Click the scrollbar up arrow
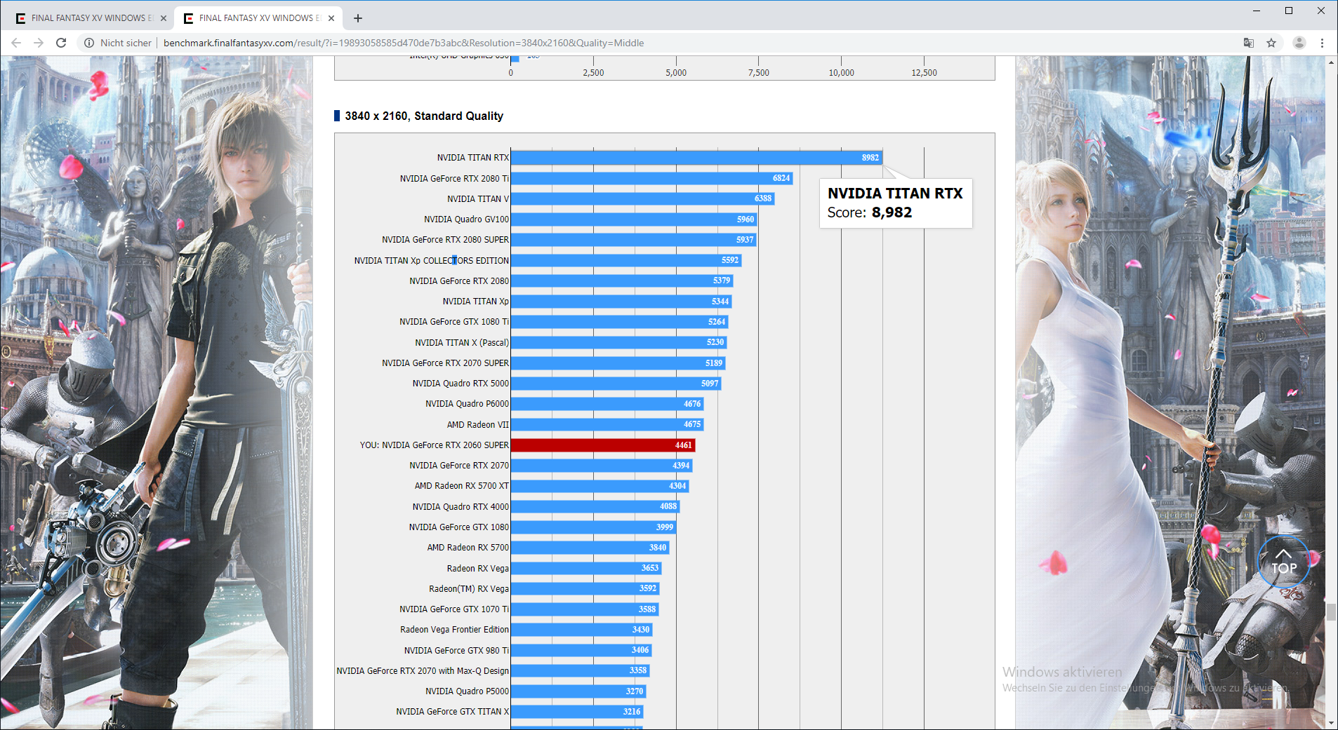This screenshot has width=1338, height=730. 1331,62
